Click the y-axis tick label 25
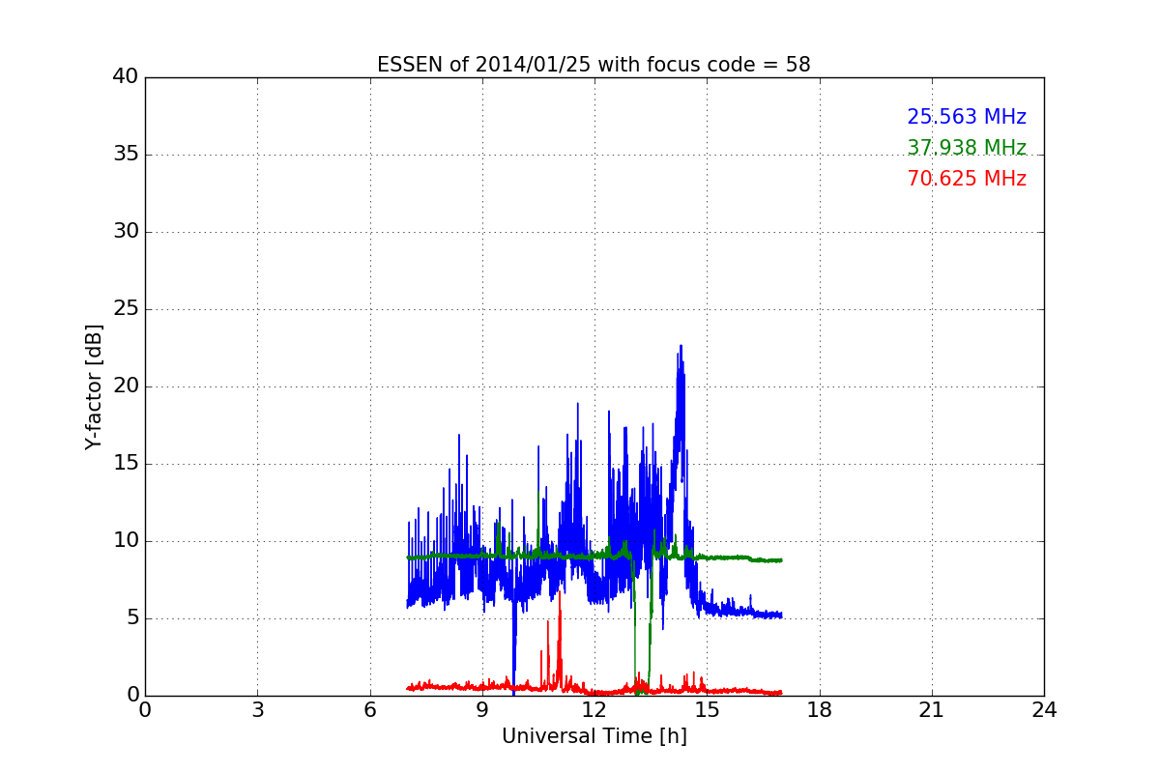The image size is (1160, 773). (126, 309)
